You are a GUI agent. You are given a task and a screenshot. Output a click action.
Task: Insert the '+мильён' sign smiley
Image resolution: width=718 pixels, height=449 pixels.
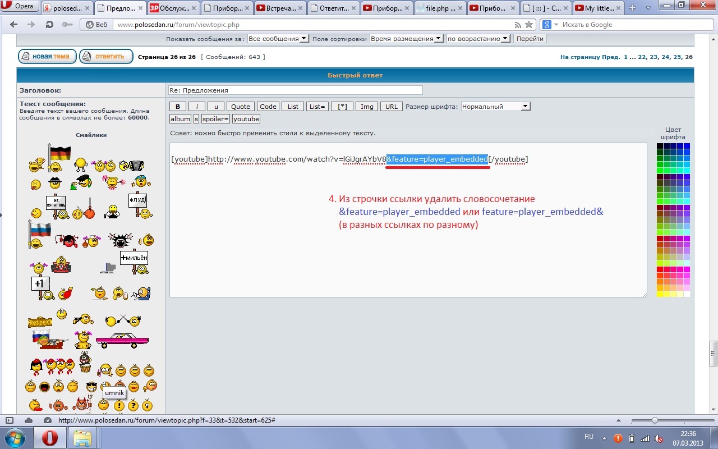click(x=134, y=261)
